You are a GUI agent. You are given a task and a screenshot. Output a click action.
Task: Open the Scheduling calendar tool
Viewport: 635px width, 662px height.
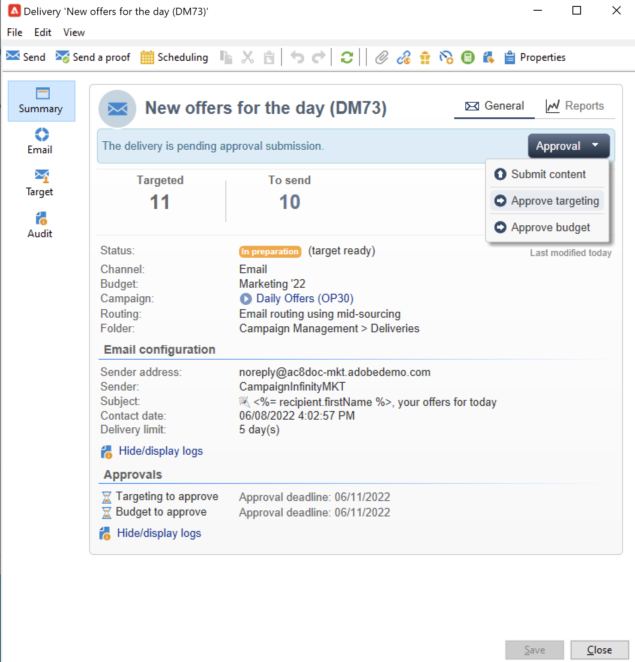(174, 57)
